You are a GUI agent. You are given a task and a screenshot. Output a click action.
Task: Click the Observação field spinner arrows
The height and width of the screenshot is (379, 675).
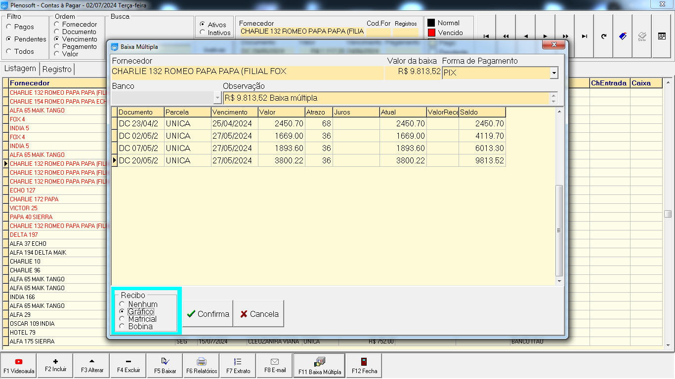(553, 98)
